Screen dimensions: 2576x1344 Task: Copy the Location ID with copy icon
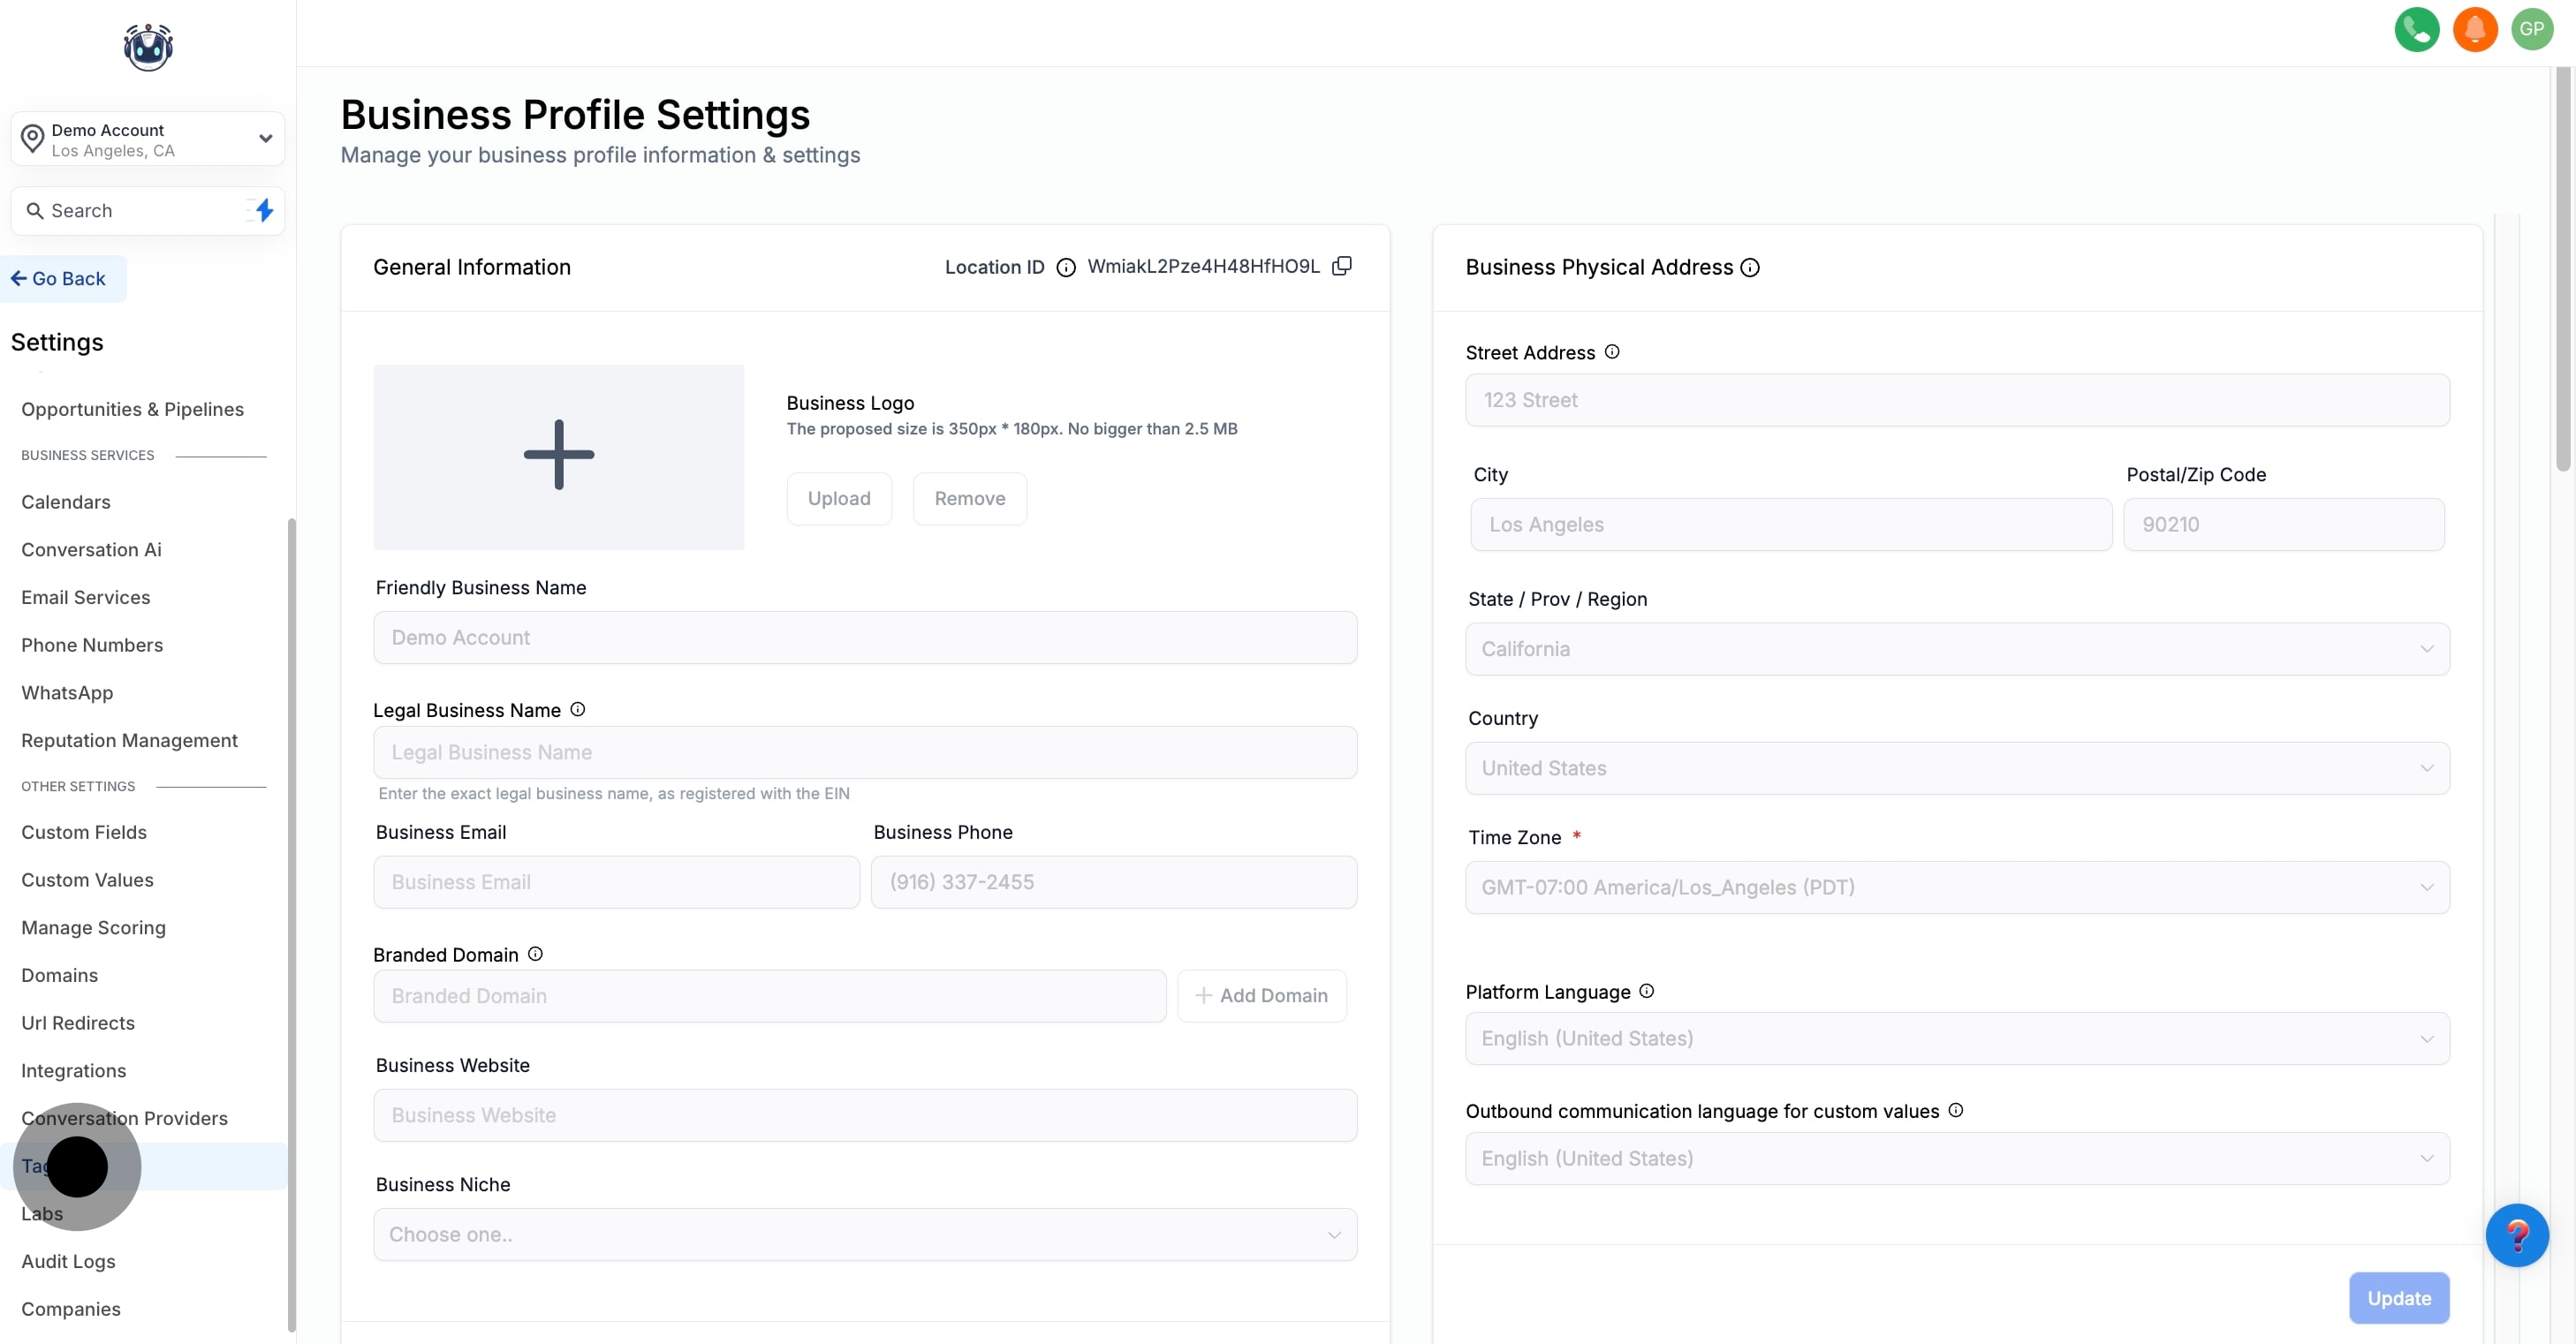tap(1342, 266)
